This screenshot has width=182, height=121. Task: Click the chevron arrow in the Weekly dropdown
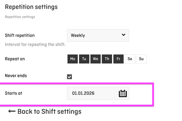[x=124, y=35]
